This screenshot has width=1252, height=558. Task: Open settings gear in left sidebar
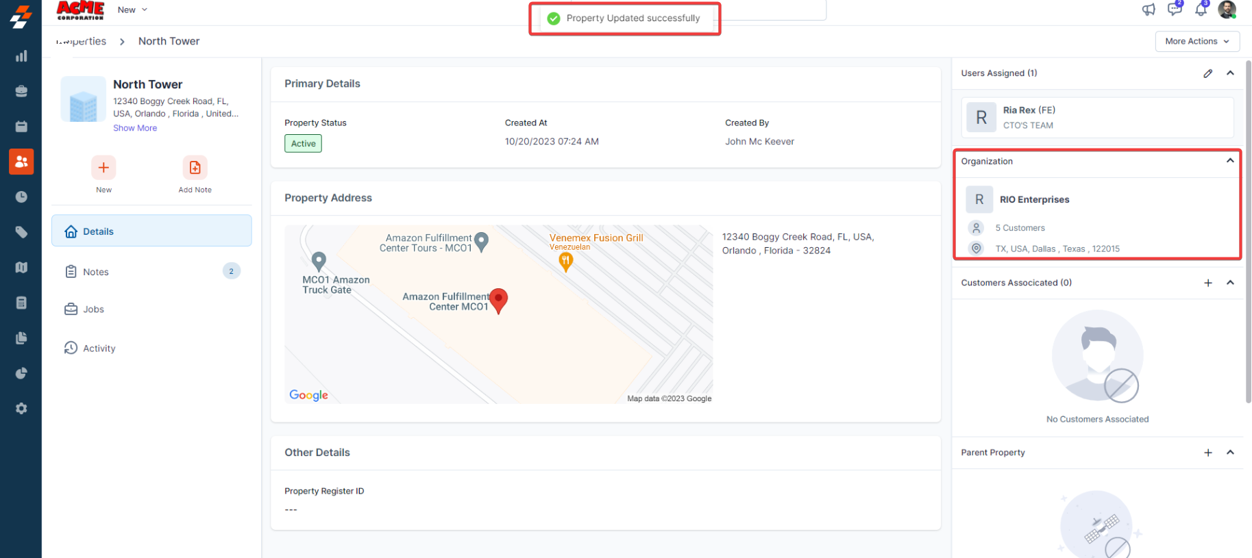pyautogui.click(x=21, y=408)
